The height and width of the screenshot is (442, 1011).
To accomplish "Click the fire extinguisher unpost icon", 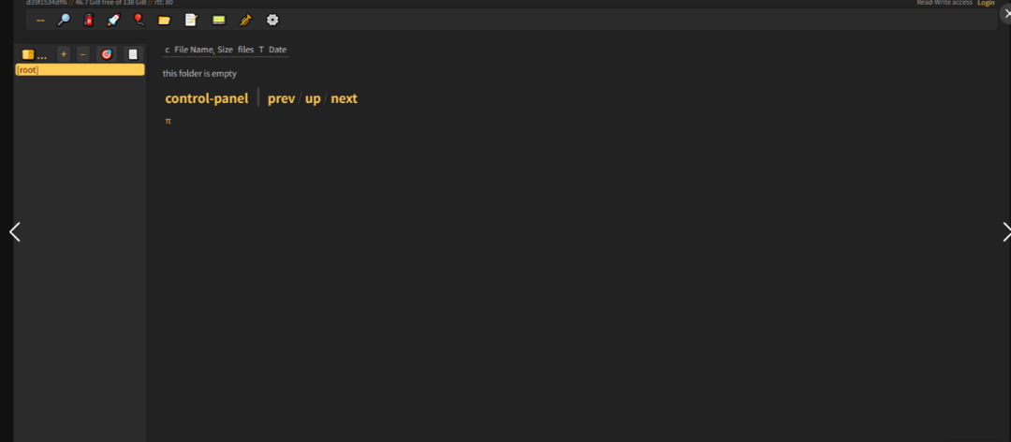I will coord(88,20).
